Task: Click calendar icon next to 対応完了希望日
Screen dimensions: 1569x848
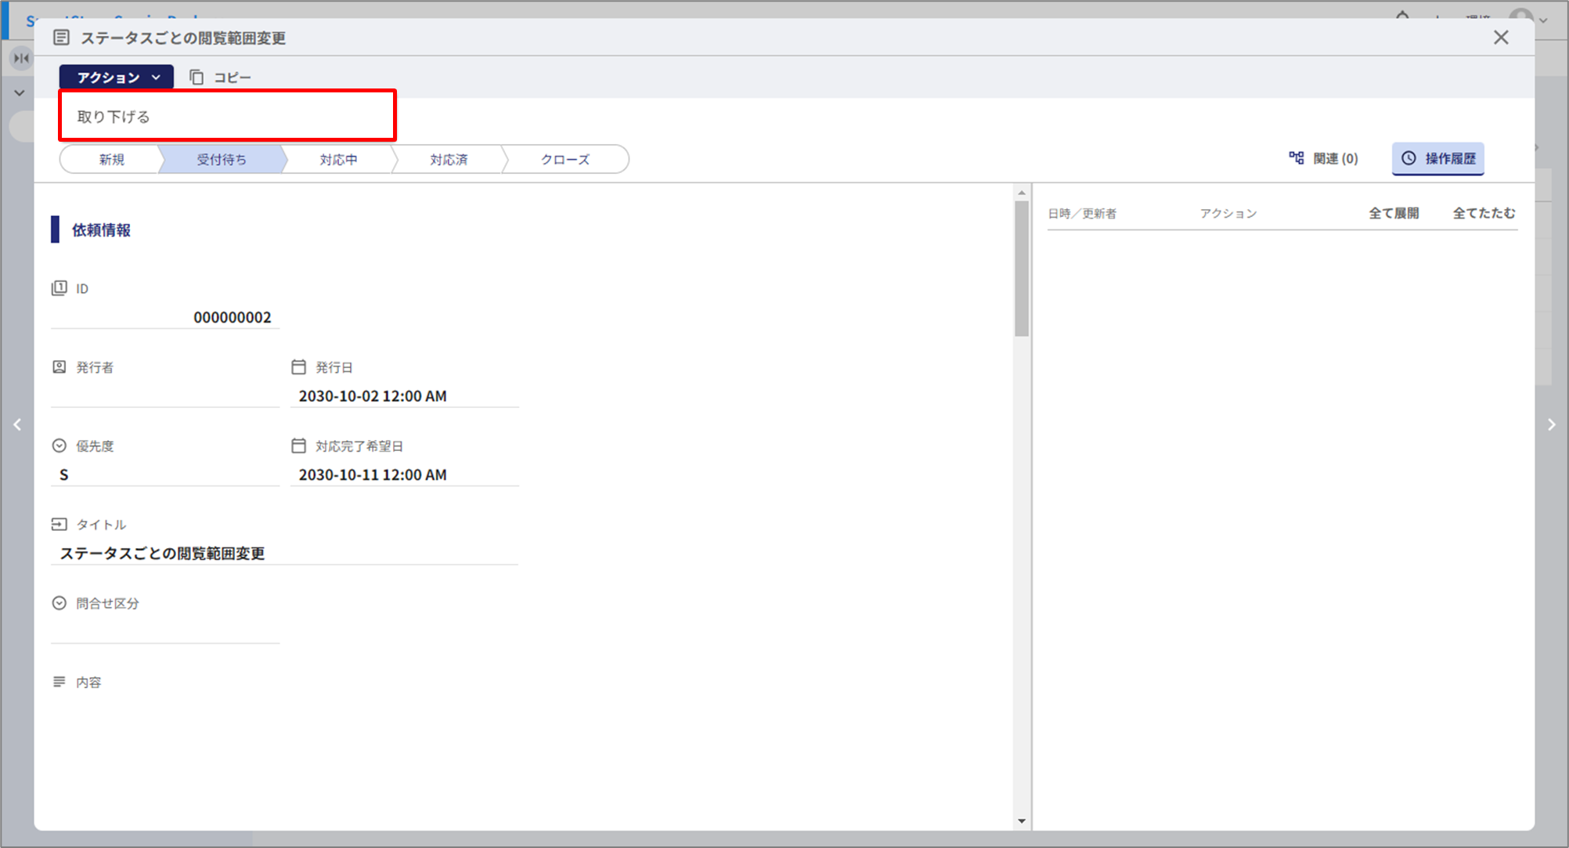Action: [x=298, y=446]
